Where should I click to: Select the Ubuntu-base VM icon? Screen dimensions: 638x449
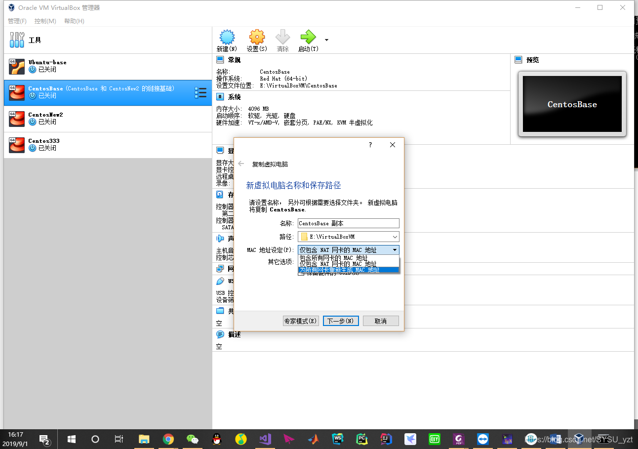[17, 66]
